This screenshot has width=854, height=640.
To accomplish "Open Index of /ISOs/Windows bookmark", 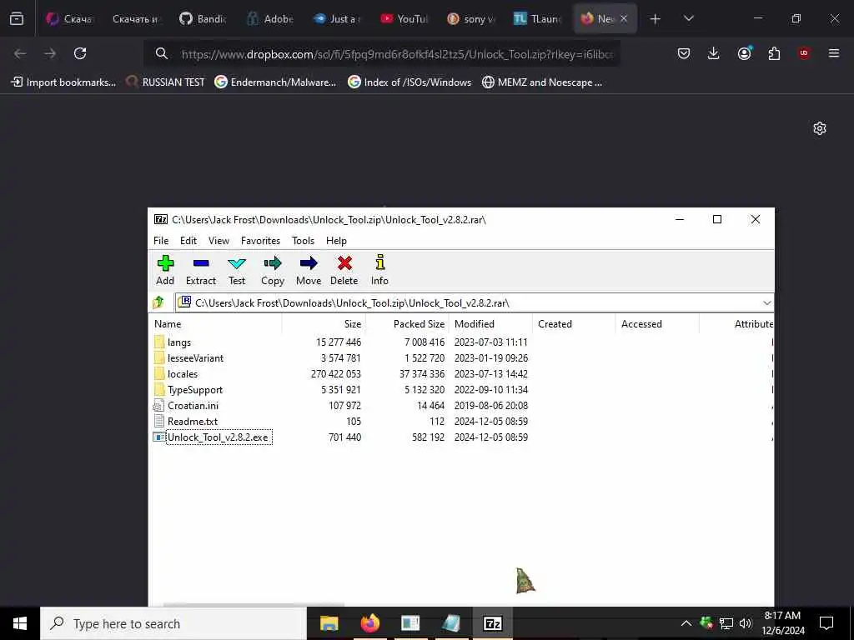I will click(x=410, y=82).
